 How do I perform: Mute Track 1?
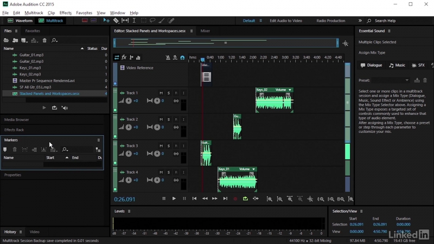161,93
